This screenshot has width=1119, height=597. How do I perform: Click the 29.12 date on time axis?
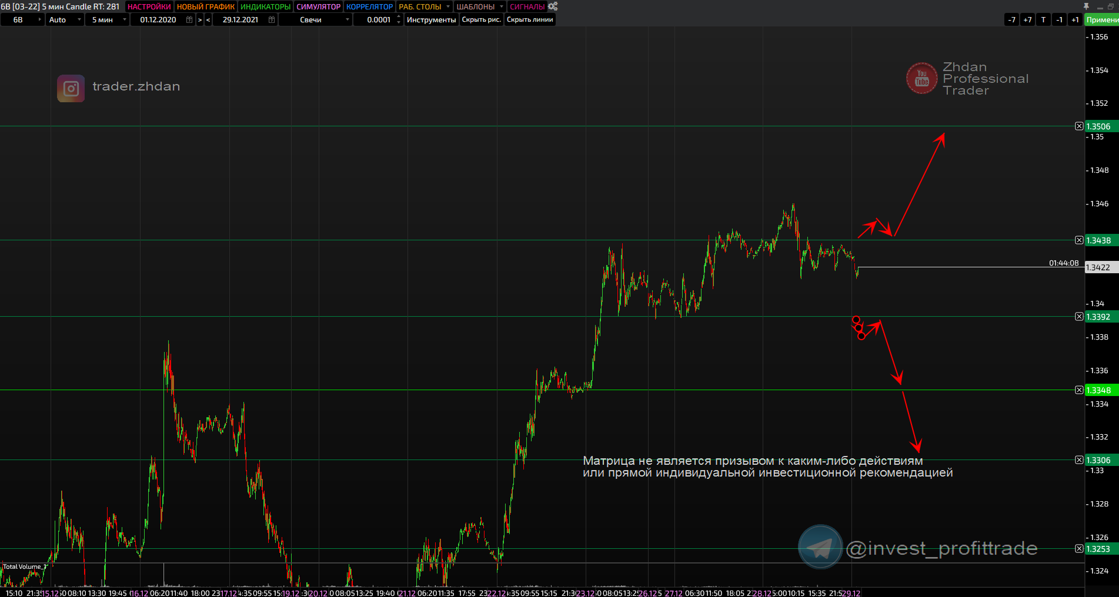(851, 593)
